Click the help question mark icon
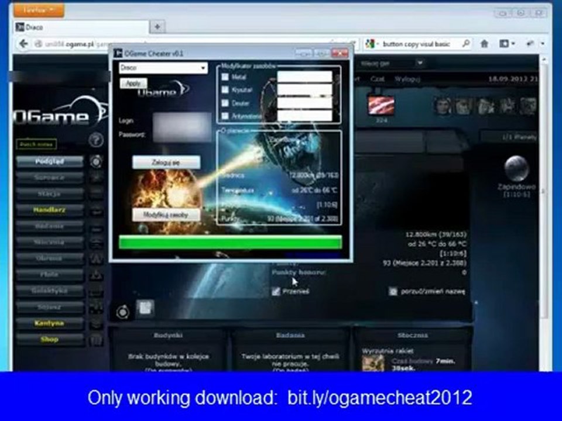562x421 pixels. coord(95,140)
